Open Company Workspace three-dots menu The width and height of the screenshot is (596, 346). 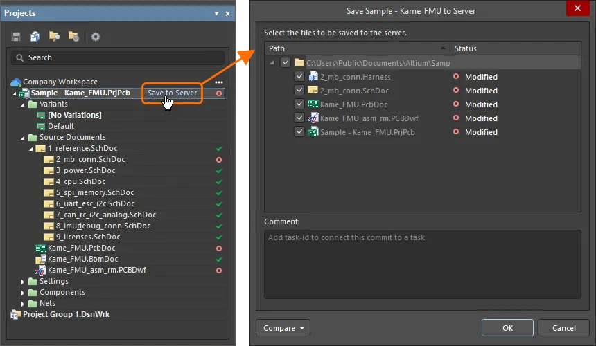[219, 82]
